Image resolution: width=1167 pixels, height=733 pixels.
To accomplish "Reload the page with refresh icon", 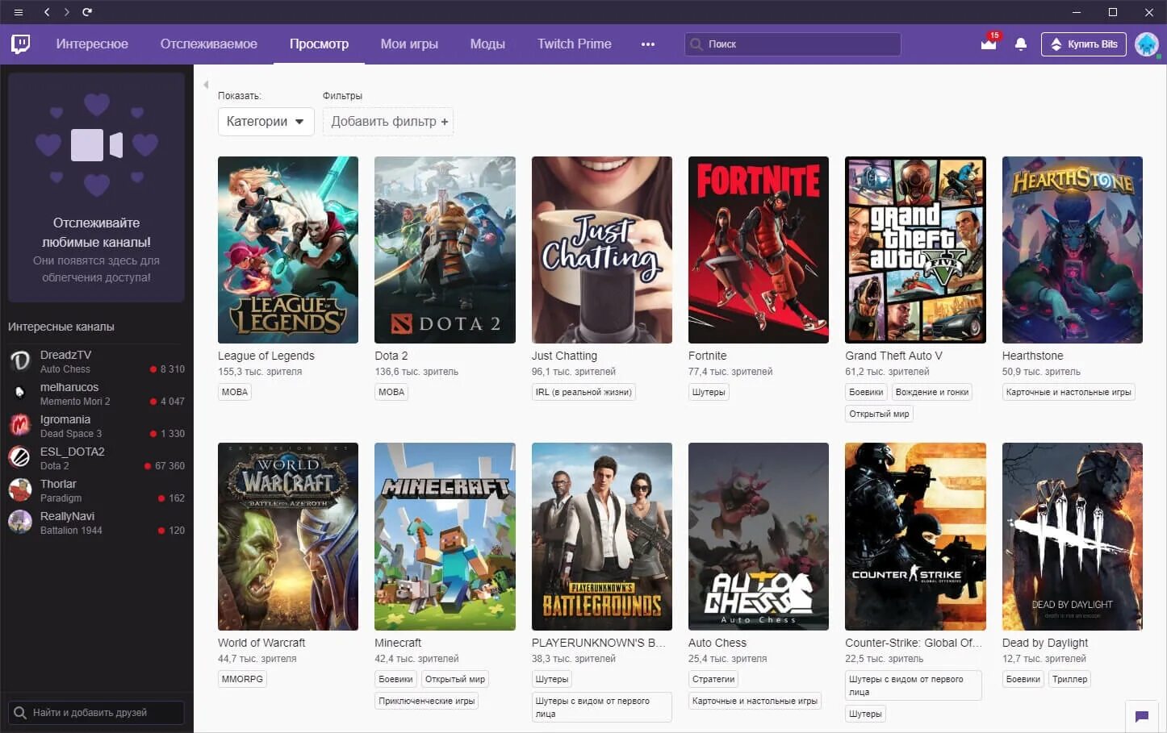I will pos(87,12).
